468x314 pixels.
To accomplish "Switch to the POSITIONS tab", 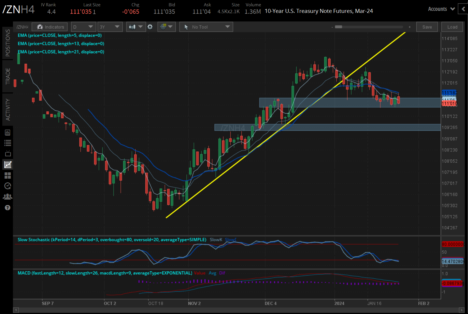I will (7, 43).
